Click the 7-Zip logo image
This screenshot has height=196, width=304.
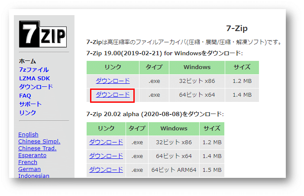tap(43, 34)
